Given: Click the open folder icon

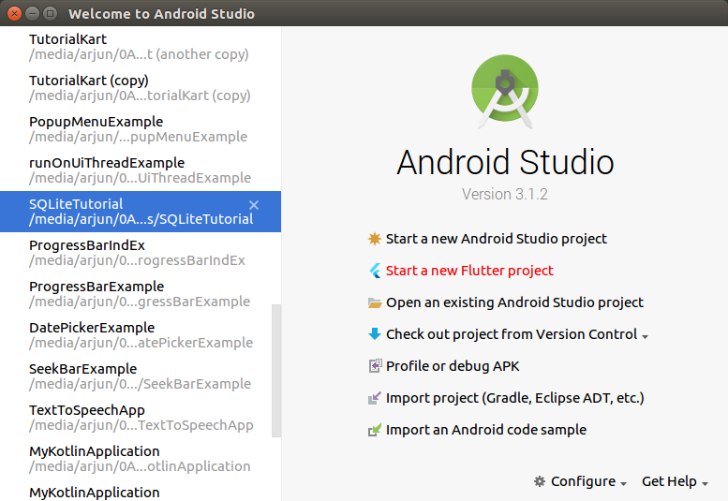Looking at the screenshot, I should (x=375, y=302).
